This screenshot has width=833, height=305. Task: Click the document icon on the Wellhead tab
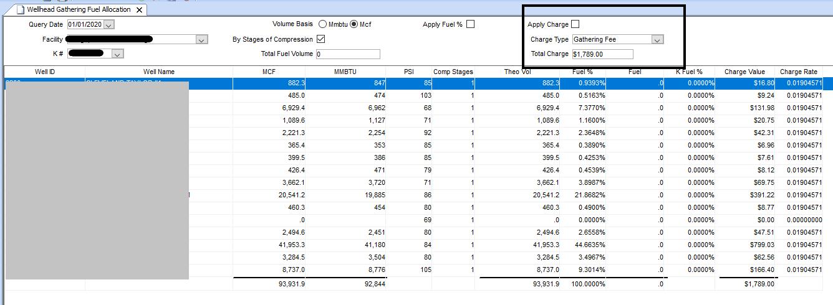click(20, 10)
